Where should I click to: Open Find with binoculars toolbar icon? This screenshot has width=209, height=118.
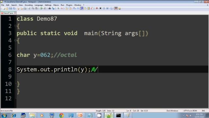[x=49, y=9]
